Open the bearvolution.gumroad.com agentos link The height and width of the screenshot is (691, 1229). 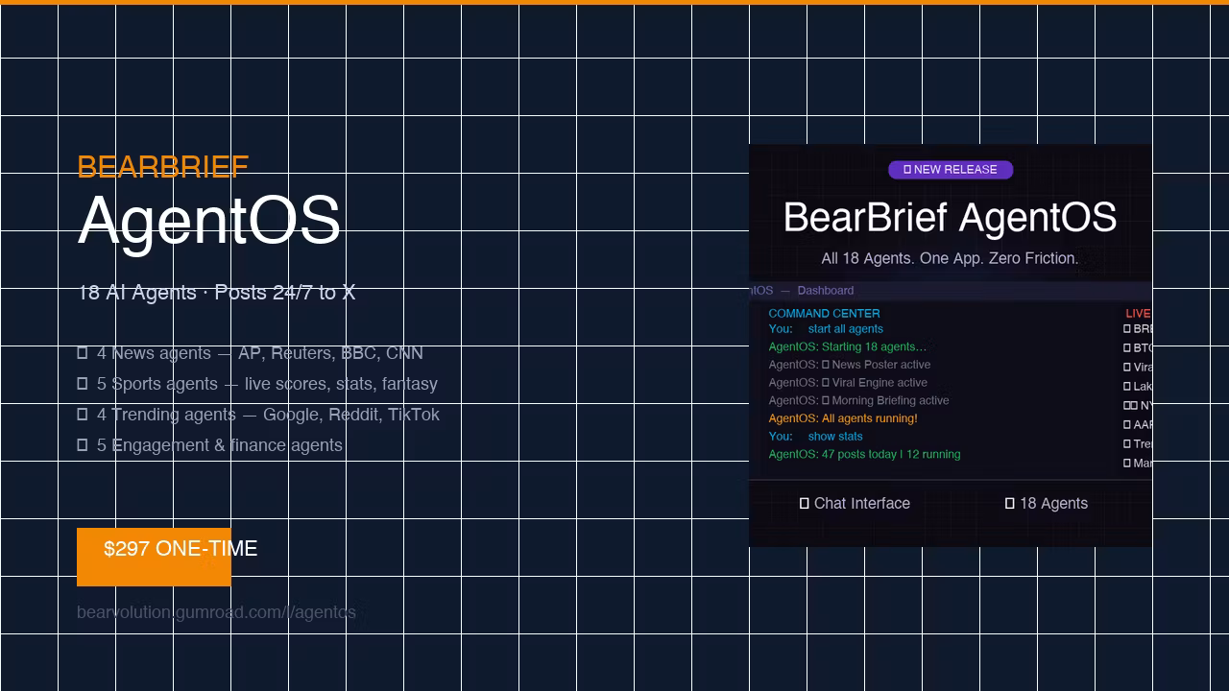click(216, 612)
